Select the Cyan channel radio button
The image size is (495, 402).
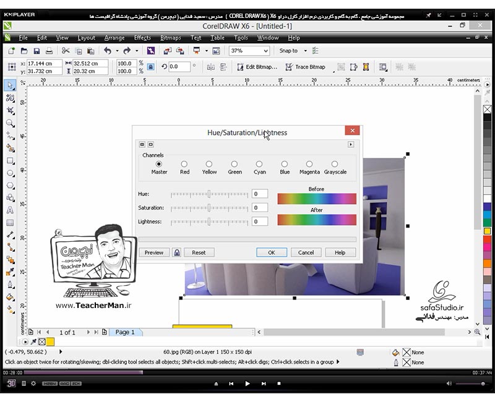point(259,164)
